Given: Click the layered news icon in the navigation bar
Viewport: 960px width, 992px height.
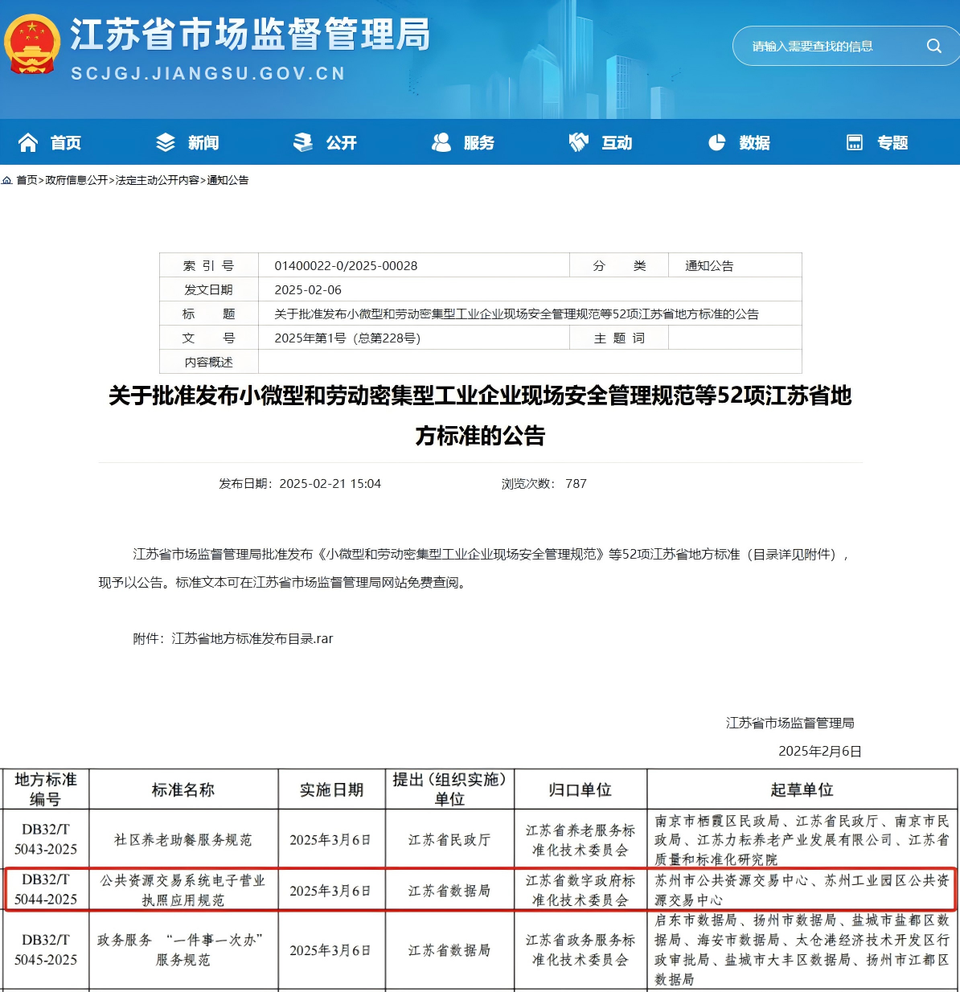Looking at the screenshot, I should 166,142.
